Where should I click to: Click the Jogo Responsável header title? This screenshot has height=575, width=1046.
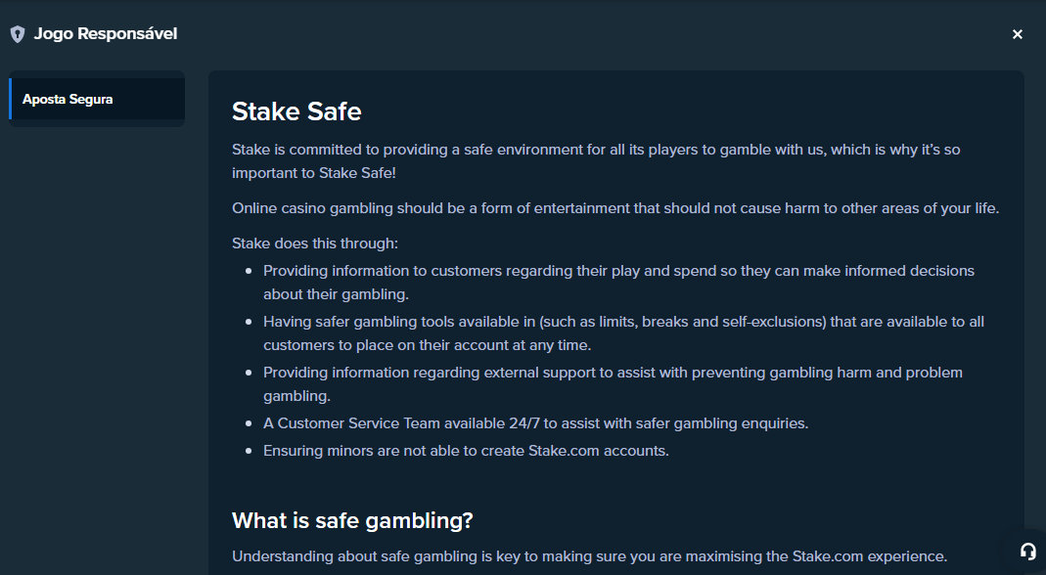tap(106, 33)
